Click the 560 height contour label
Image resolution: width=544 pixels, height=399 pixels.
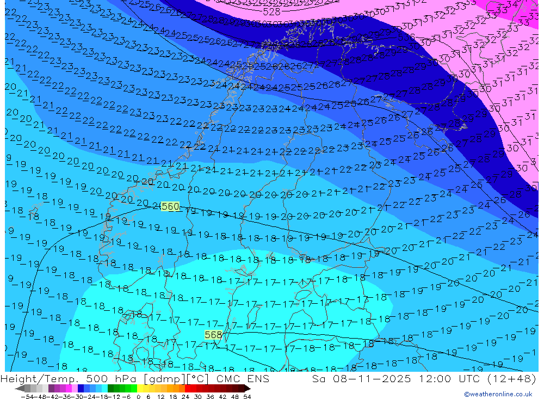170,207
